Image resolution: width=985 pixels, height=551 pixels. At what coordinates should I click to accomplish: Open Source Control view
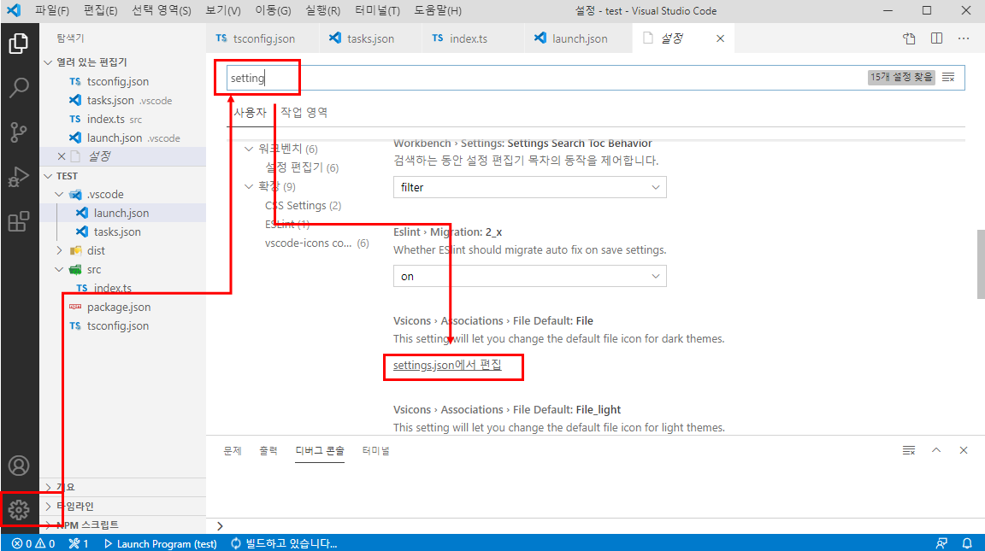[19, 132]
